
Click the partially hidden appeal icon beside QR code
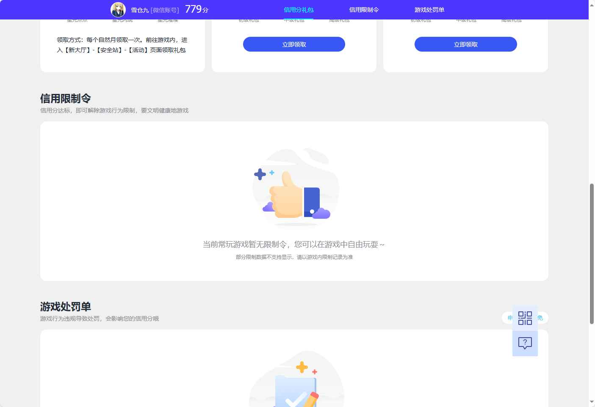(509, 318)
